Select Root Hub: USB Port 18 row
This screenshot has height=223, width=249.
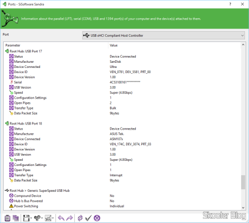click(26, 123)
